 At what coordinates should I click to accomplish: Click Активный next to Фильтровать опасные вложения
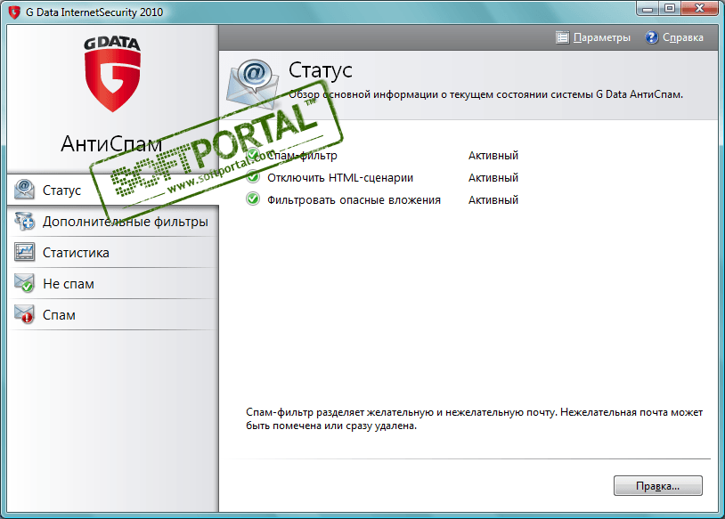point(493,200)
